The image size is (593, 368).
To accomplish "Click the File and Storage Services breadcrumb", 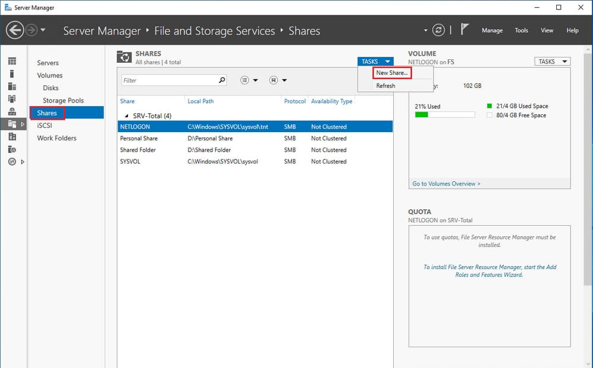I will (215, 31).
